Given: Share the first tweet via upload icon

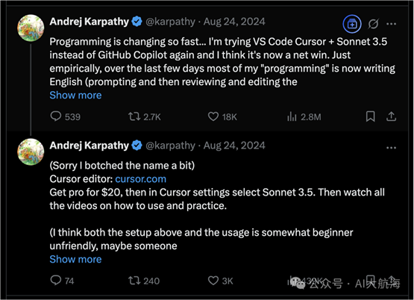Looking at the screenshot, I should (x=391, y=116).
